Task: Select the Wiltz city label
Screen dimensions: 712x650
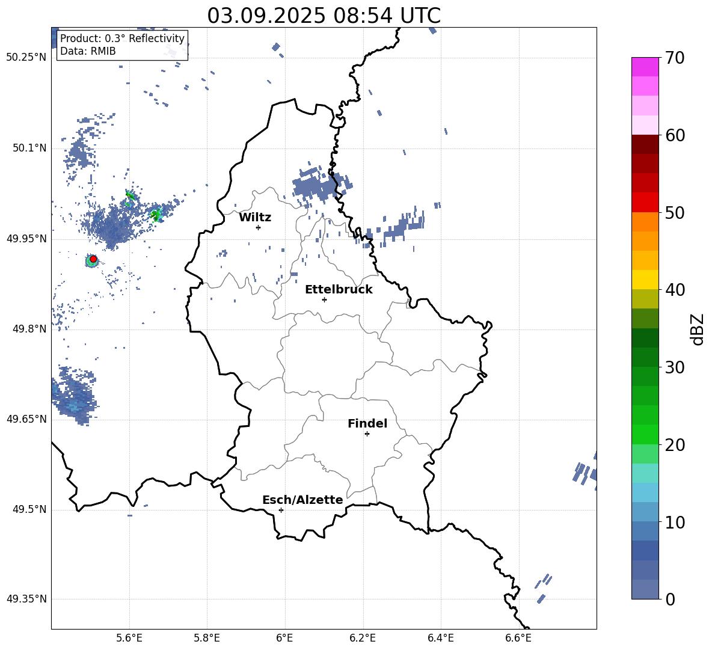Action: 255,218
